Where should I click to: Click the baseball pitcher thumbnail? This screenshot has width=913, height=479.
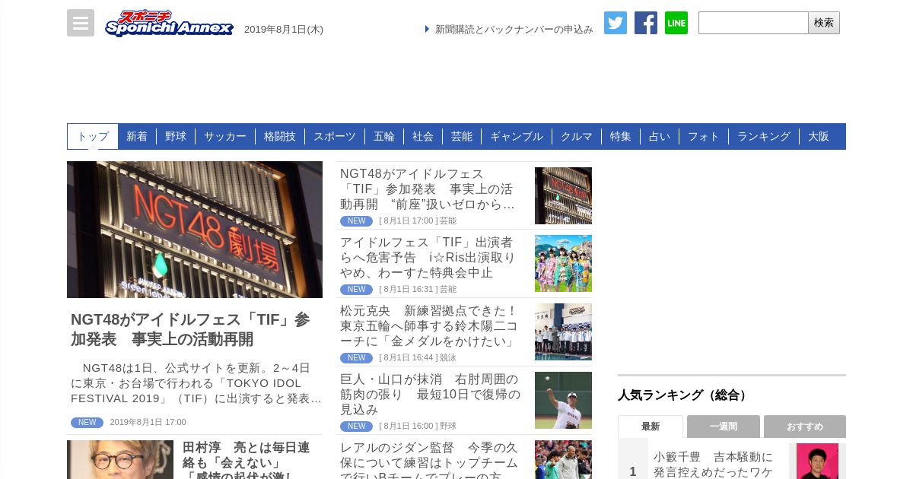(x=563, y=401)
